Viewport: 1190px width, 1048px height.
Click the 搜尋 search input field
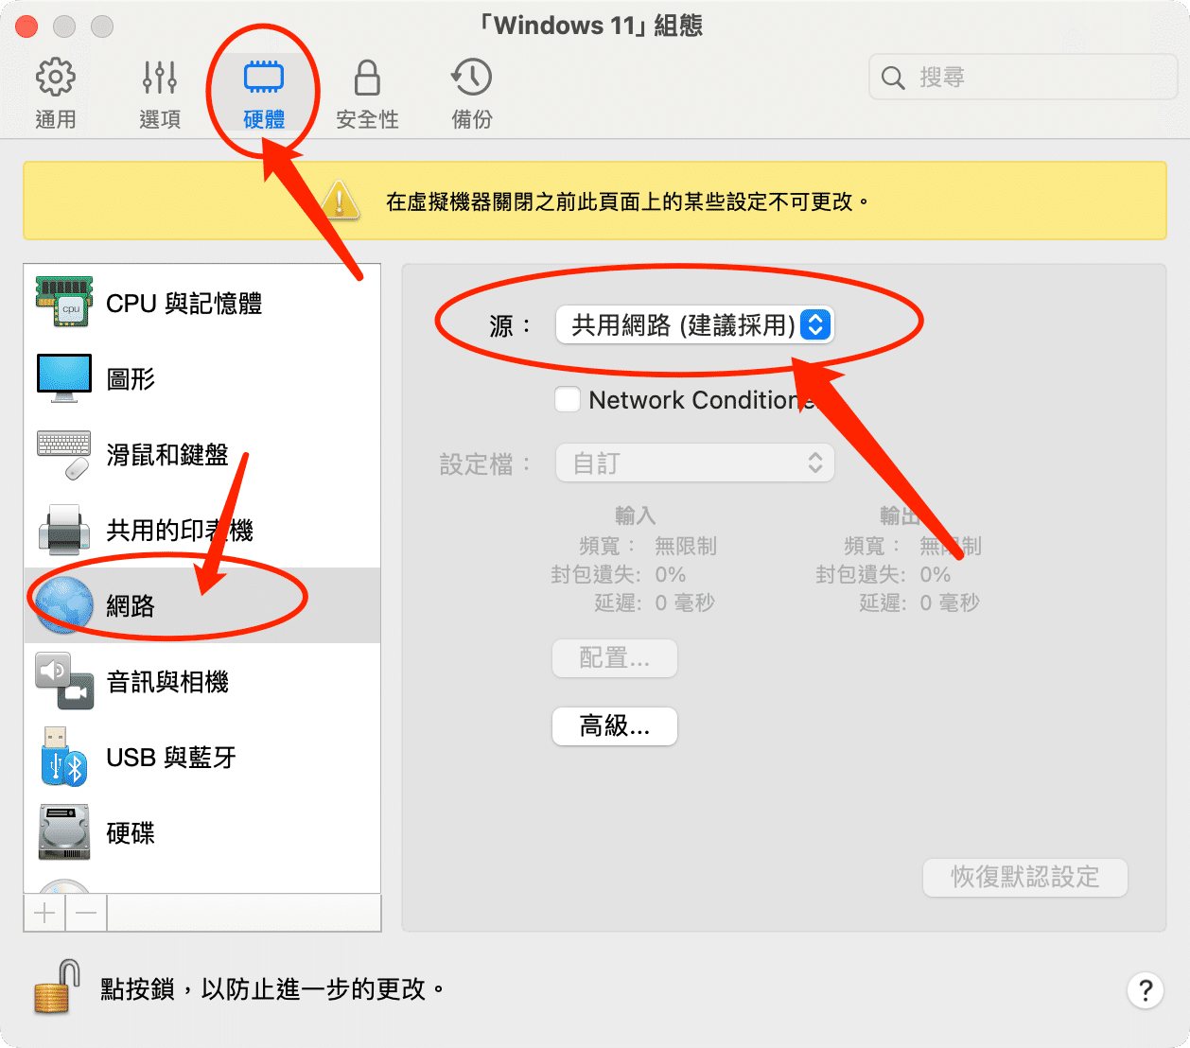point(1023,78)
